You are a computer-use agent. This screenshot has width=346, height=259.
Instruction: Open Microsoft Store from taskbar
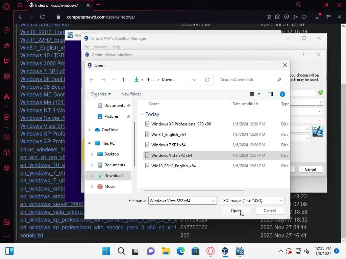click(196, 251)
